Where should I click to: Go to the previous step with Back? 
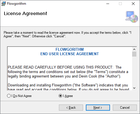click(x=71, y=108)
